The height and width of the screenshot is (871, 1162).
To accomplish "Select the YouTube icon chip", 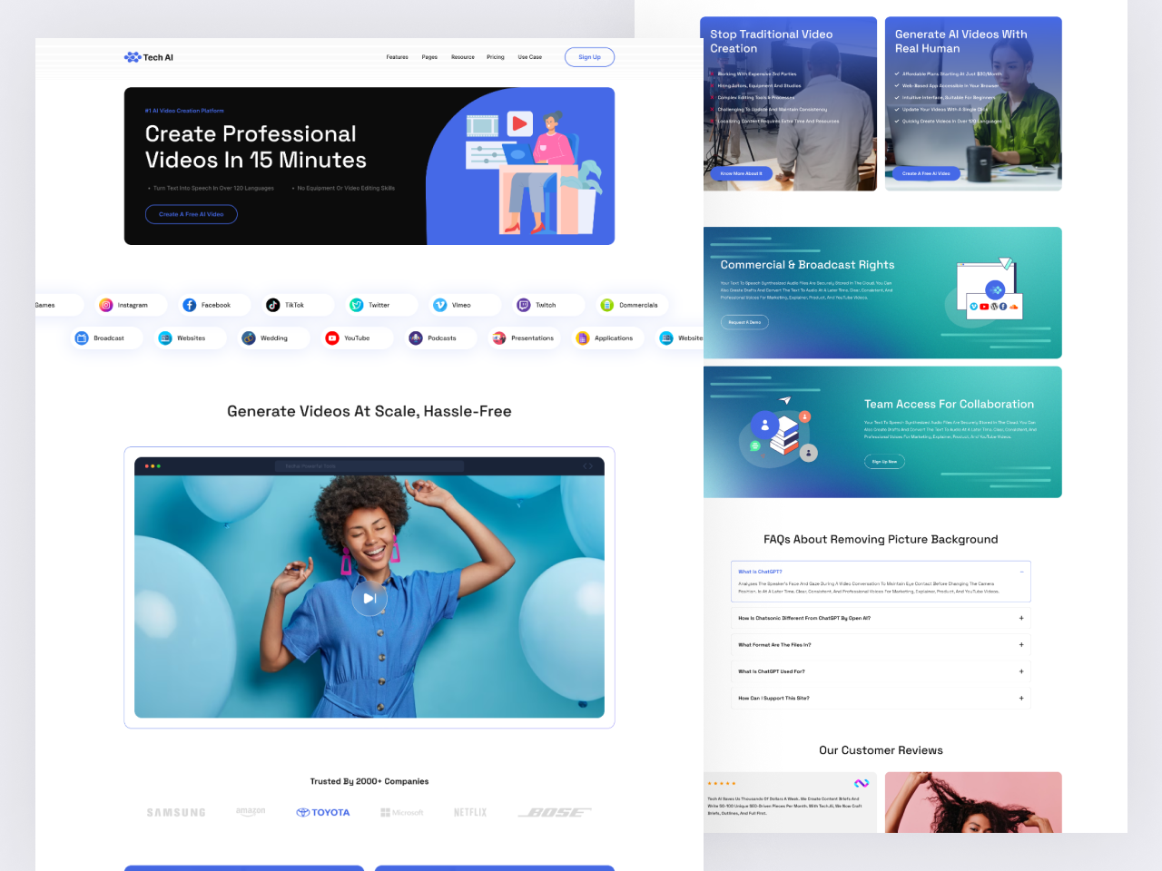I will [x=355, y=338].
